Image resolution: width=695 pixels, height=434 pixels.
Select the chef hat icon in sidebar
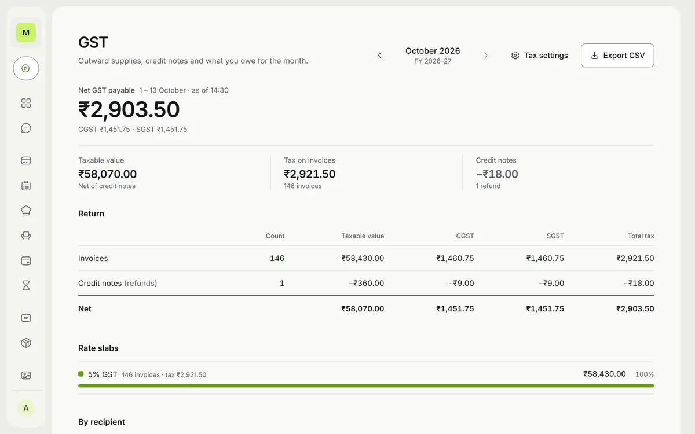[x=26, y=211]
